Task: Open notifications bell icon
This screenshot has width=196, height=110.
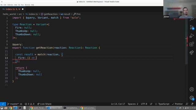Action: coord(192,104)
